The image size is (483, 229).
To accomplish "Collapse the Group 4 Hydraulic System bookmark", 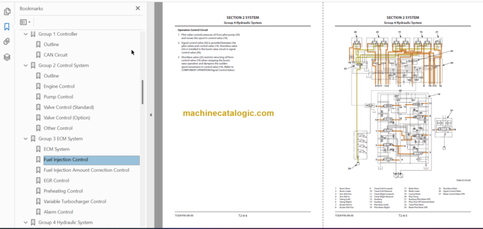I will click(26, 222).
